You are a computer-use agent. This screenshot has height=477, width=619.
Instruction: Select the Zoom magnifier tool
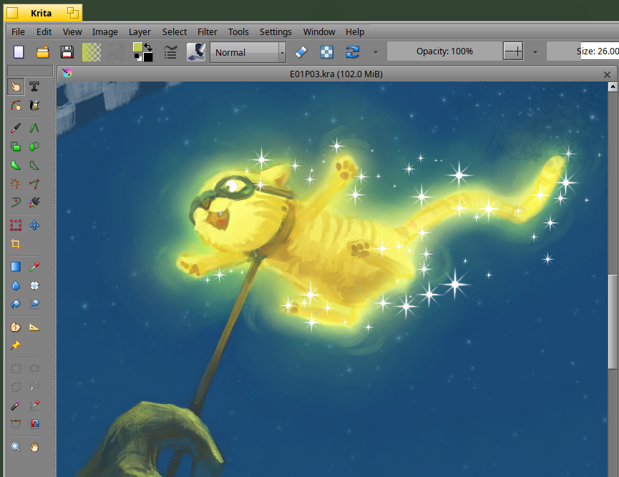click(x=16, y=447)
